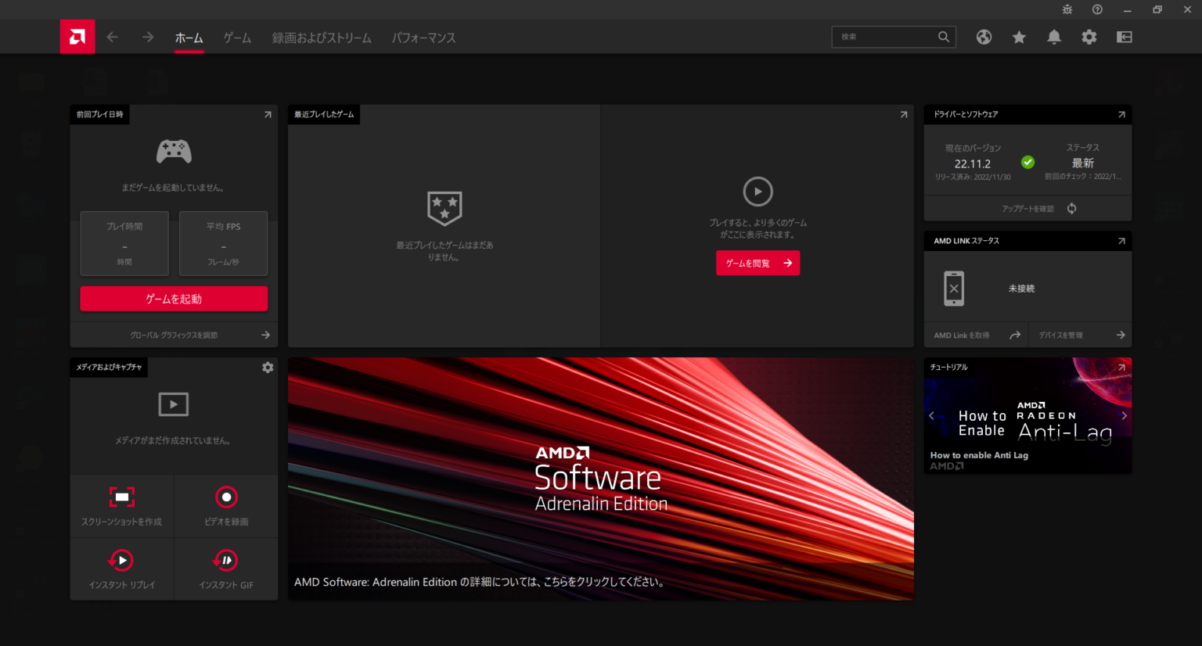Click the favorites star icon

[1019, 37]
